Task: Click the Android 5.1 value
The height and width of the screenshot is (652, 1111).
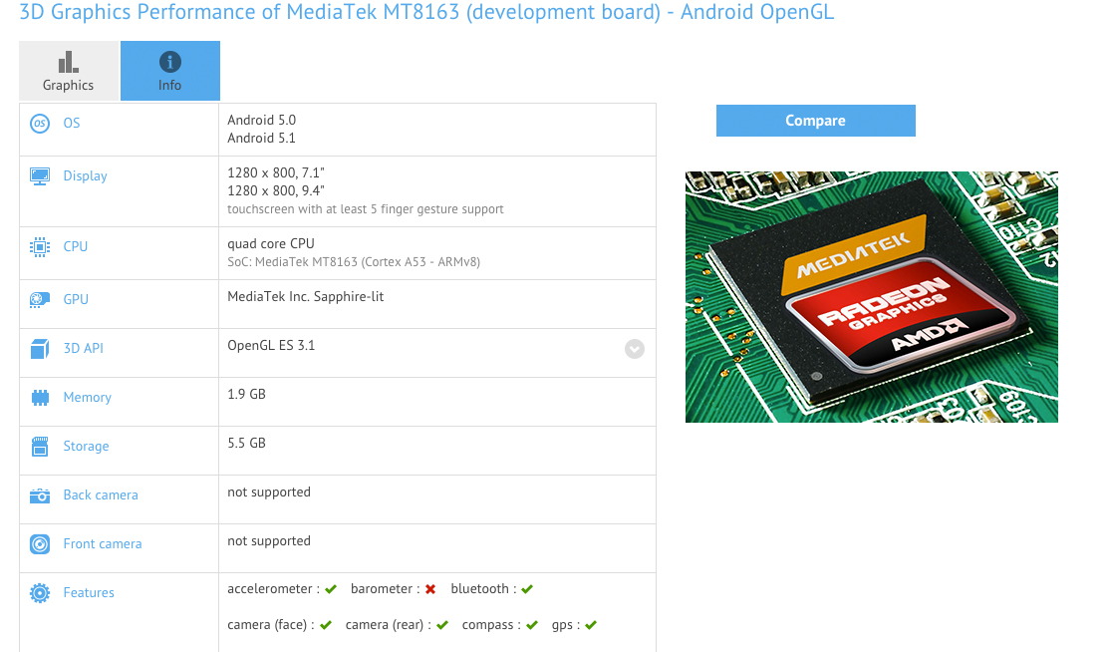Action: pyautogui.click(x=261, y=139)
